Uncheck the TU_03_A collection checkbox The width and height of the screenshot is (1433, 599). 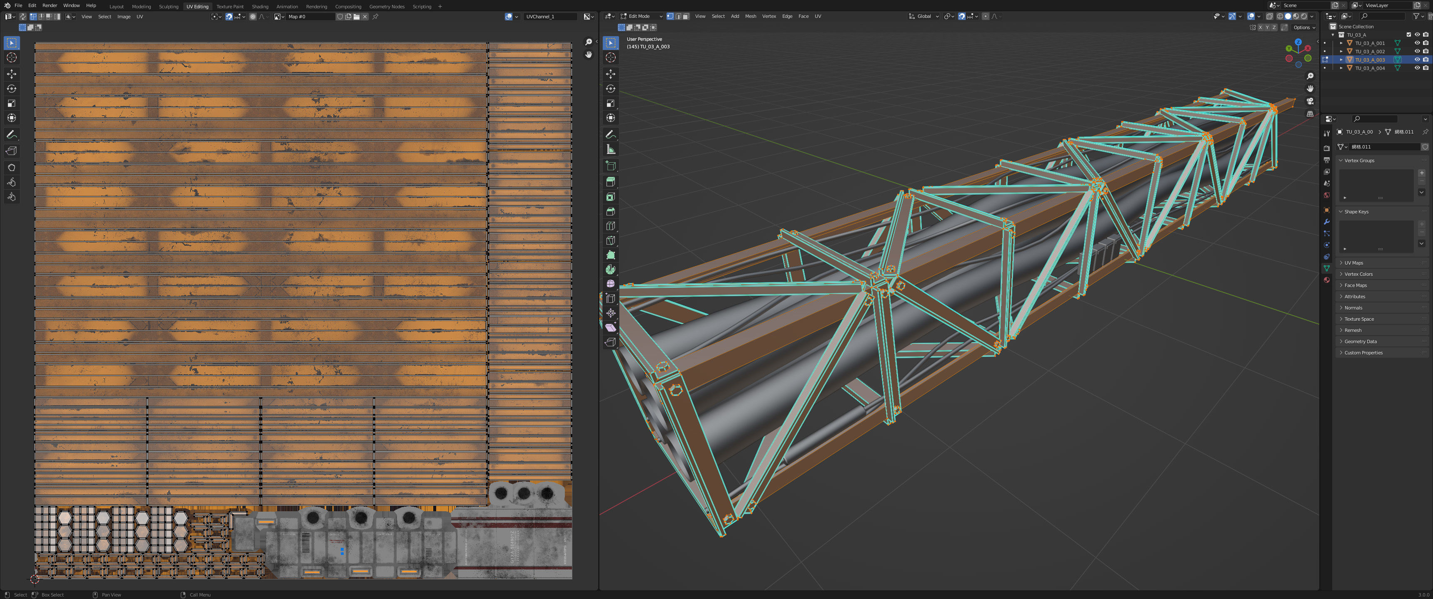pyautogui.click(x=1408, y=35)
